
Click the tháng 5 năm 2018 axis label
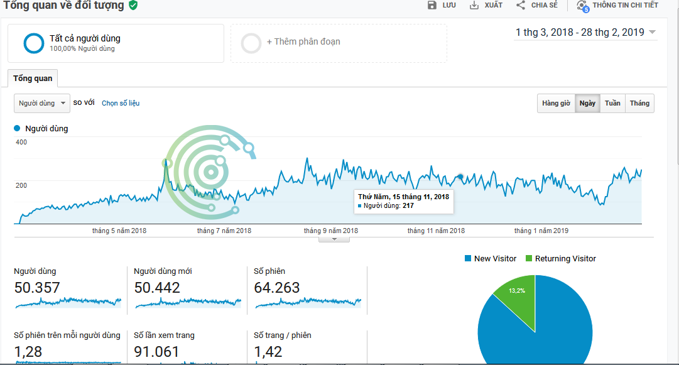pos(119,231)
